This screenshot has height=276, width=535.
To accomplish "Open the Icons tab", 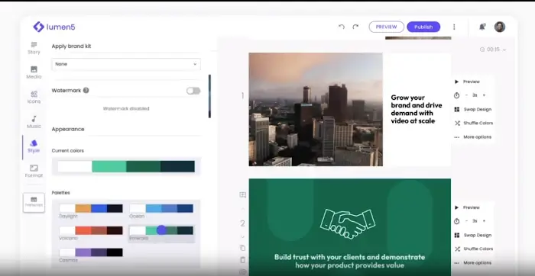I will (34, 98).
